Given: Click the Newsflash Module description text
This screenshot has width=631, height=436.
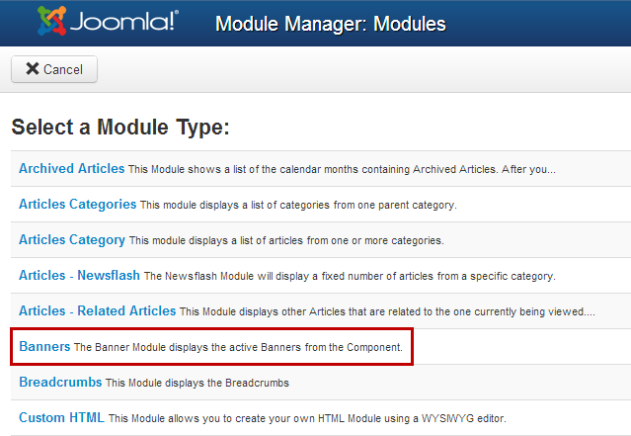Looking at the screenshot, I should pos(350,276).
